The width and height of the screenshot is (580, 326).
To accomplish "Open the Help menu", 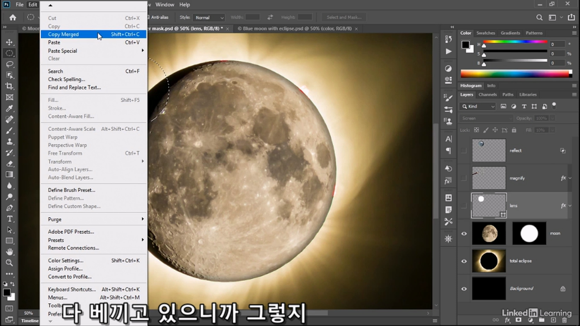I will (184, 5).
